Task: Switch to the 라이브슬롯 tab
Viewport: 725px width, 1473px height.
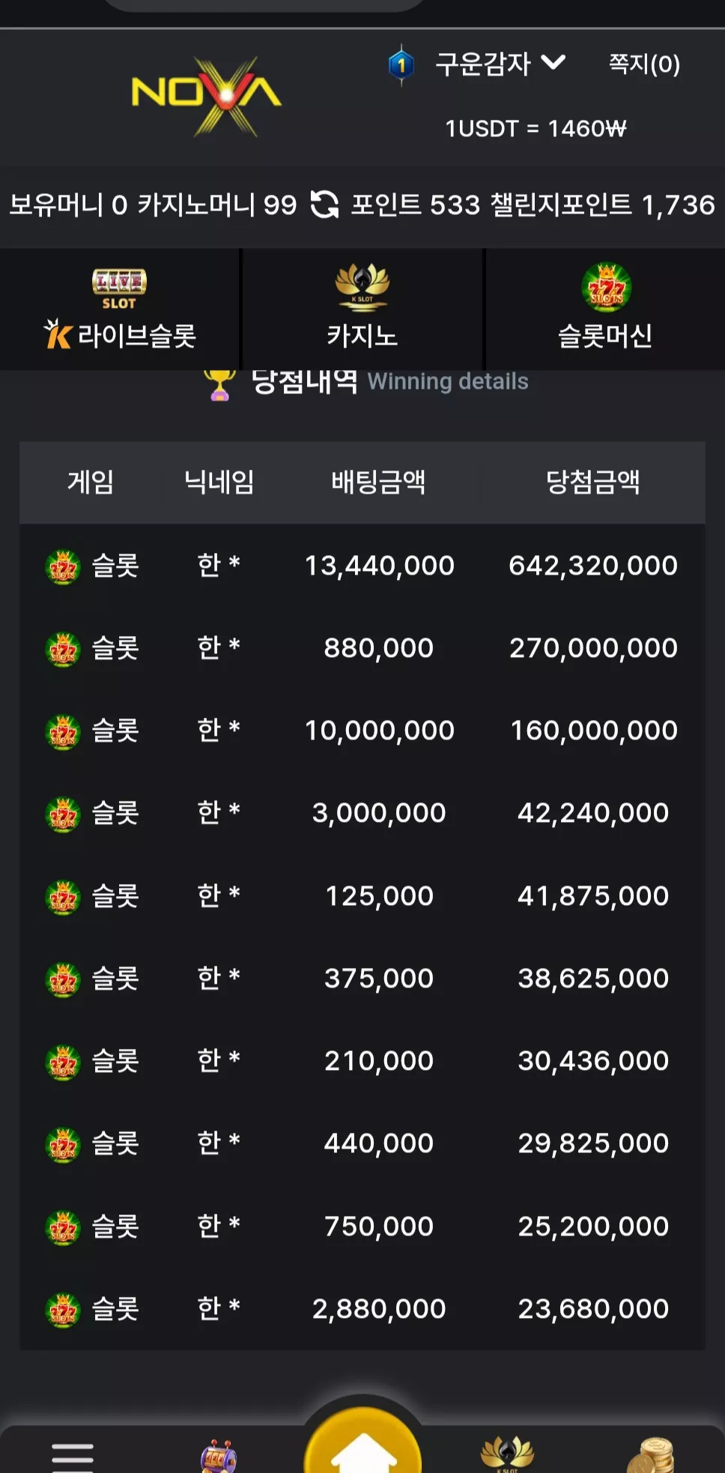Action: coord(120,309)
